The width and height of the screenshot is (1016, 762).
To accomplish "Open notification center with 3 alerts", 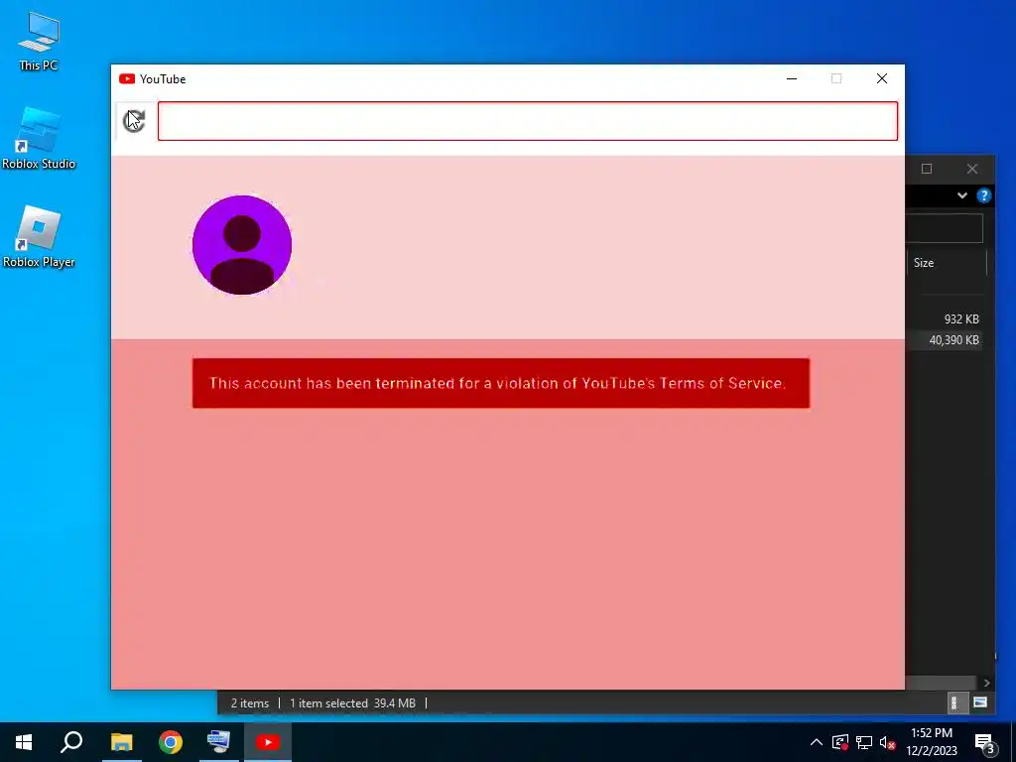I will (x=985, y=742).
